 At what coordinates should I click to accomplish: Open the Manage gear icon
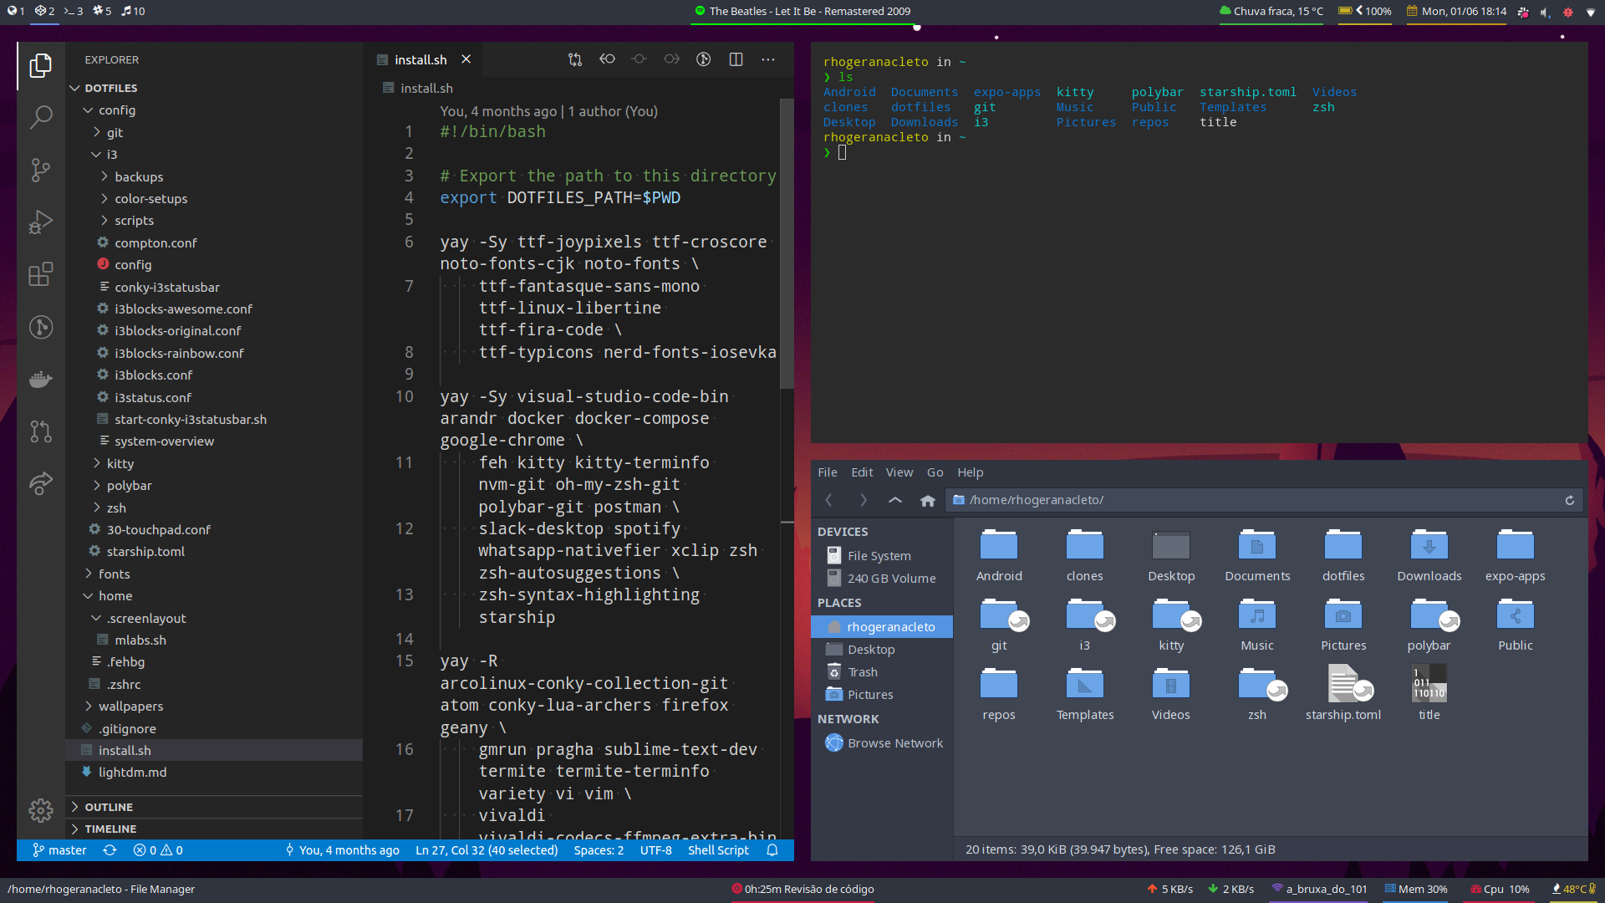(x=40, y=809)
